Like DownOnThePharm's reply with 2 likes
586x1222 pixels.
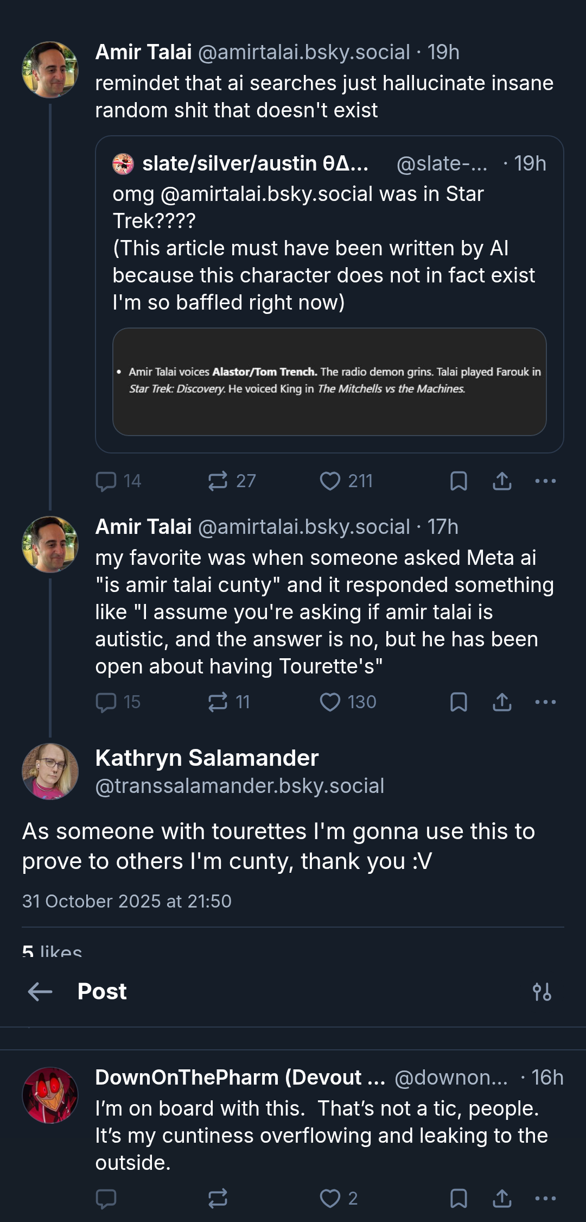pos(330,1198)
